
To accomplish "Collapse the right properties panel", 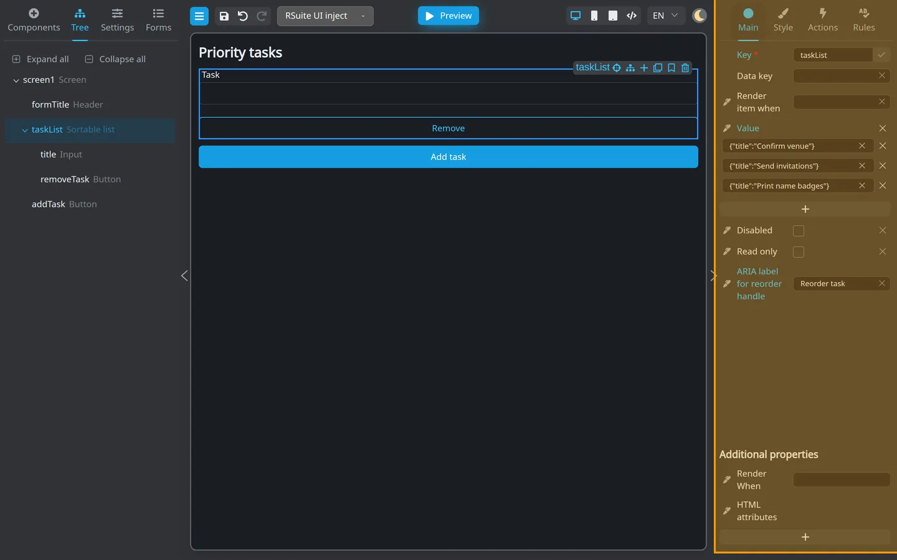I will 713,276.
